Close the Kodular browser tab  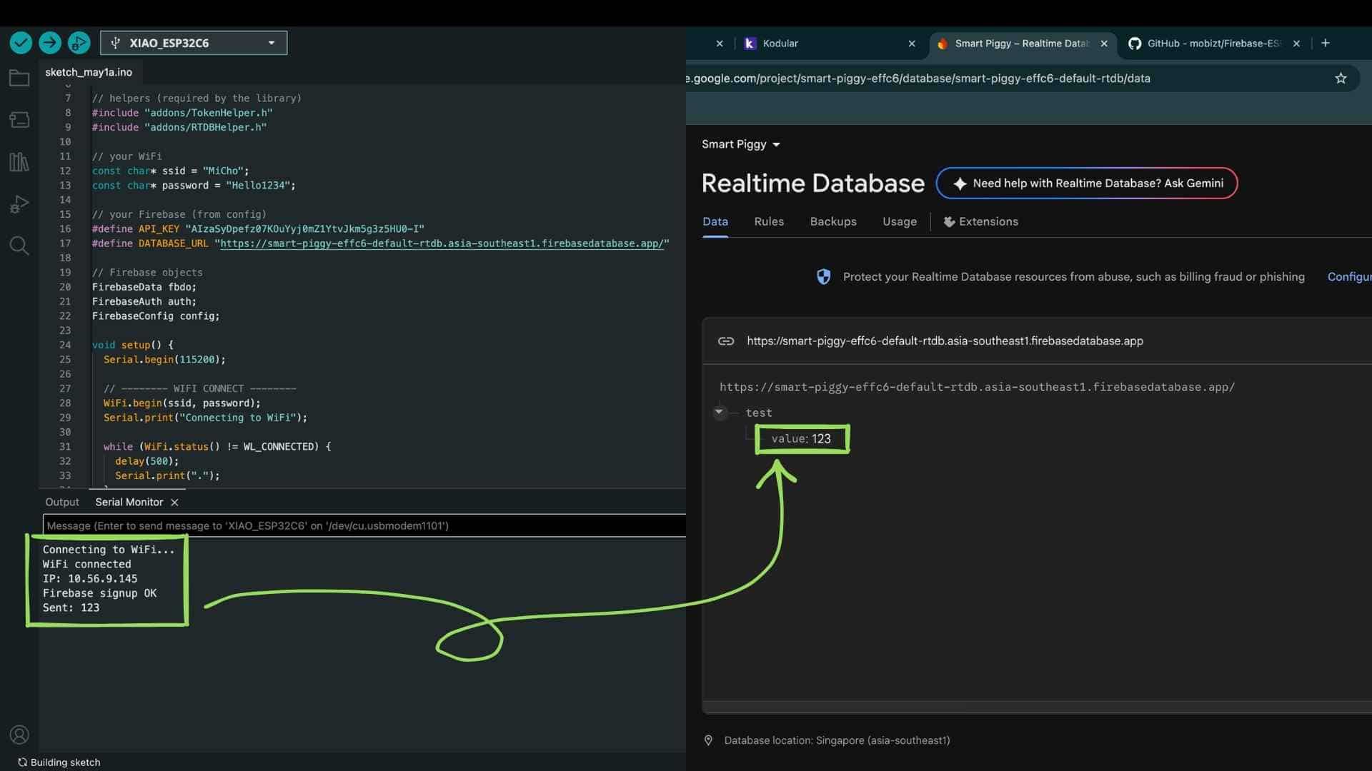tap(912, 44)
